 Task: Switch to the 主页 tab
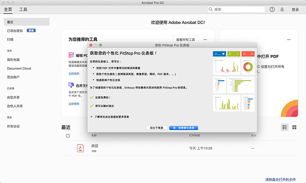8,9
